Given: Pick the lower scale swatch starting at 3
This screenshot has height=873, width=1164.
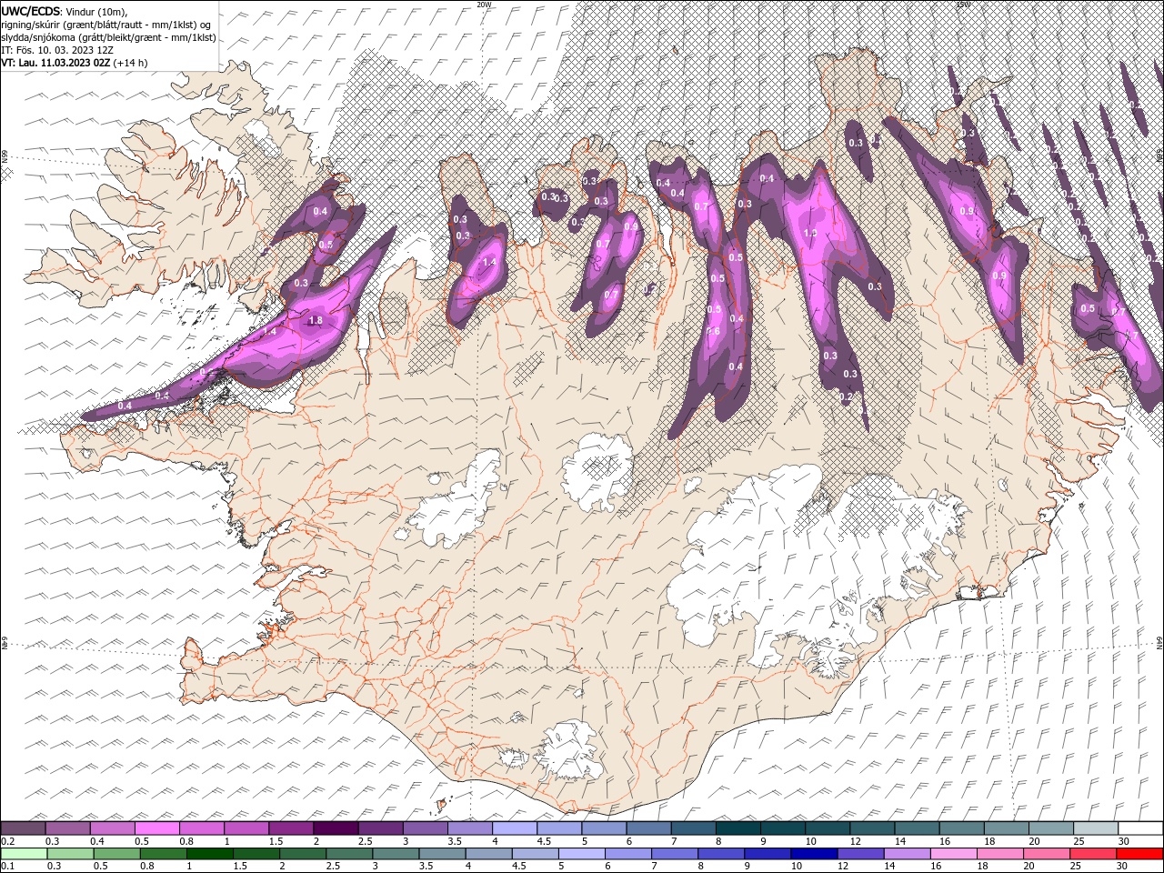Looking at the screenshot, I should pyautogui.click(x=396, y=854).
